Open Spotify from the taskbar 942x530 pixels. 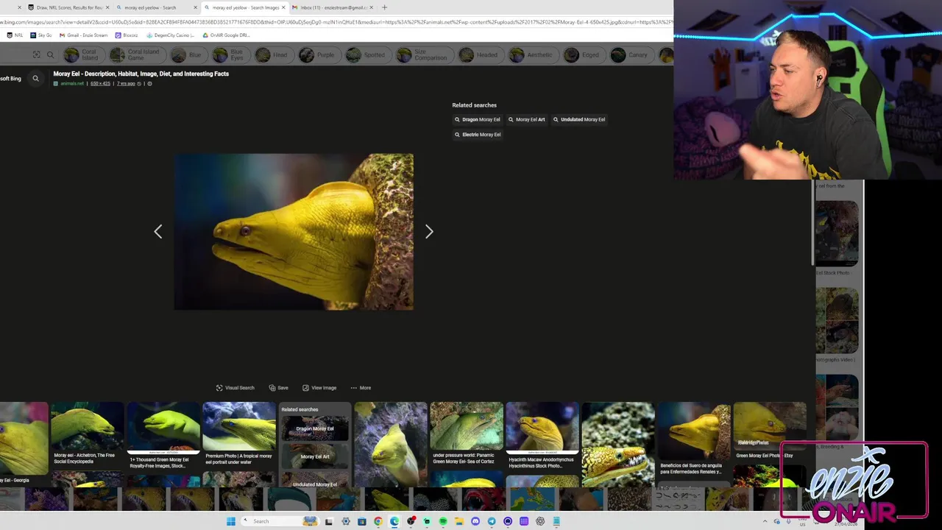[x=443, y=521]
